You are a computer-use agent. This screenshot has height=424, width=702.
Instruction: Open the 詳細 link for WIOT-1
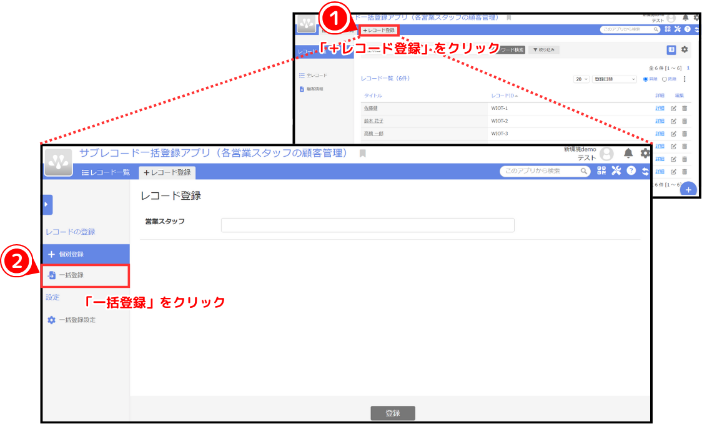(x=660, y=109)
